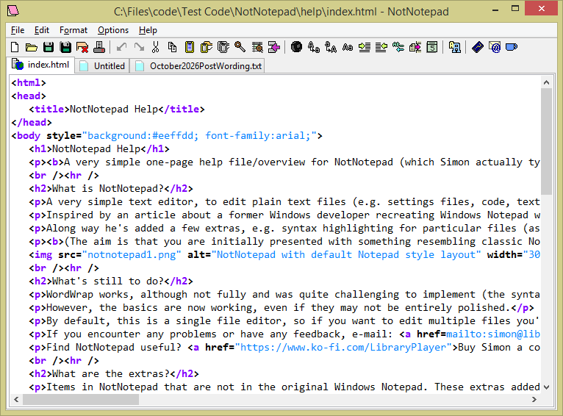Click the magnifying glass Find icon
This screenshot has height=416, width=563.
coord(240,47)
